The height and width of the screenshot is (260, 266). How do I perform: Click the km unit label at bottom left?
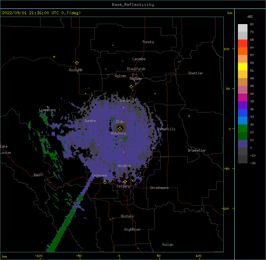[4, 256]
